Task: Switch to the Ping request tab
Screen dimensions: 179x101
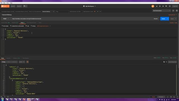Action: [57, 12]
